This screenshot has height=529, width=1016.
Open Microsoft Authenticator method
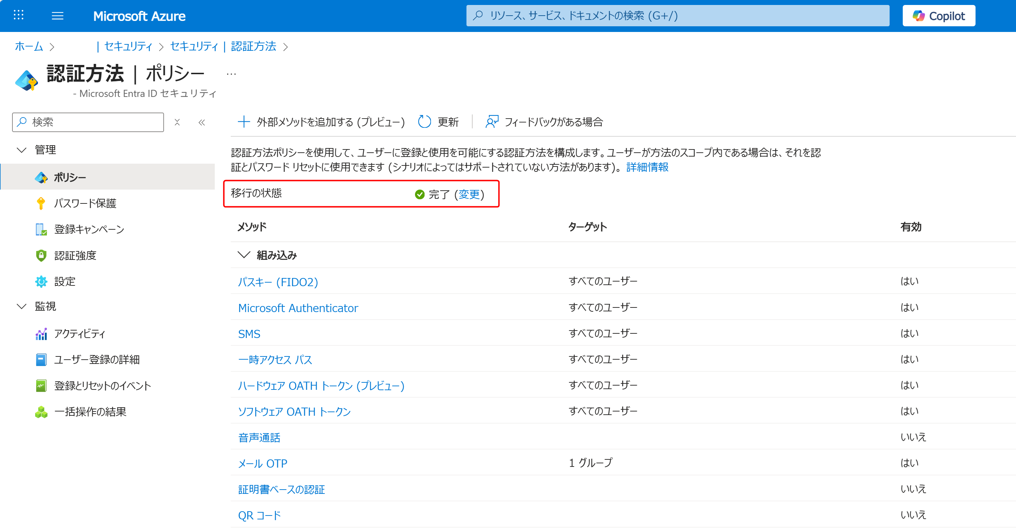[298, 308]
